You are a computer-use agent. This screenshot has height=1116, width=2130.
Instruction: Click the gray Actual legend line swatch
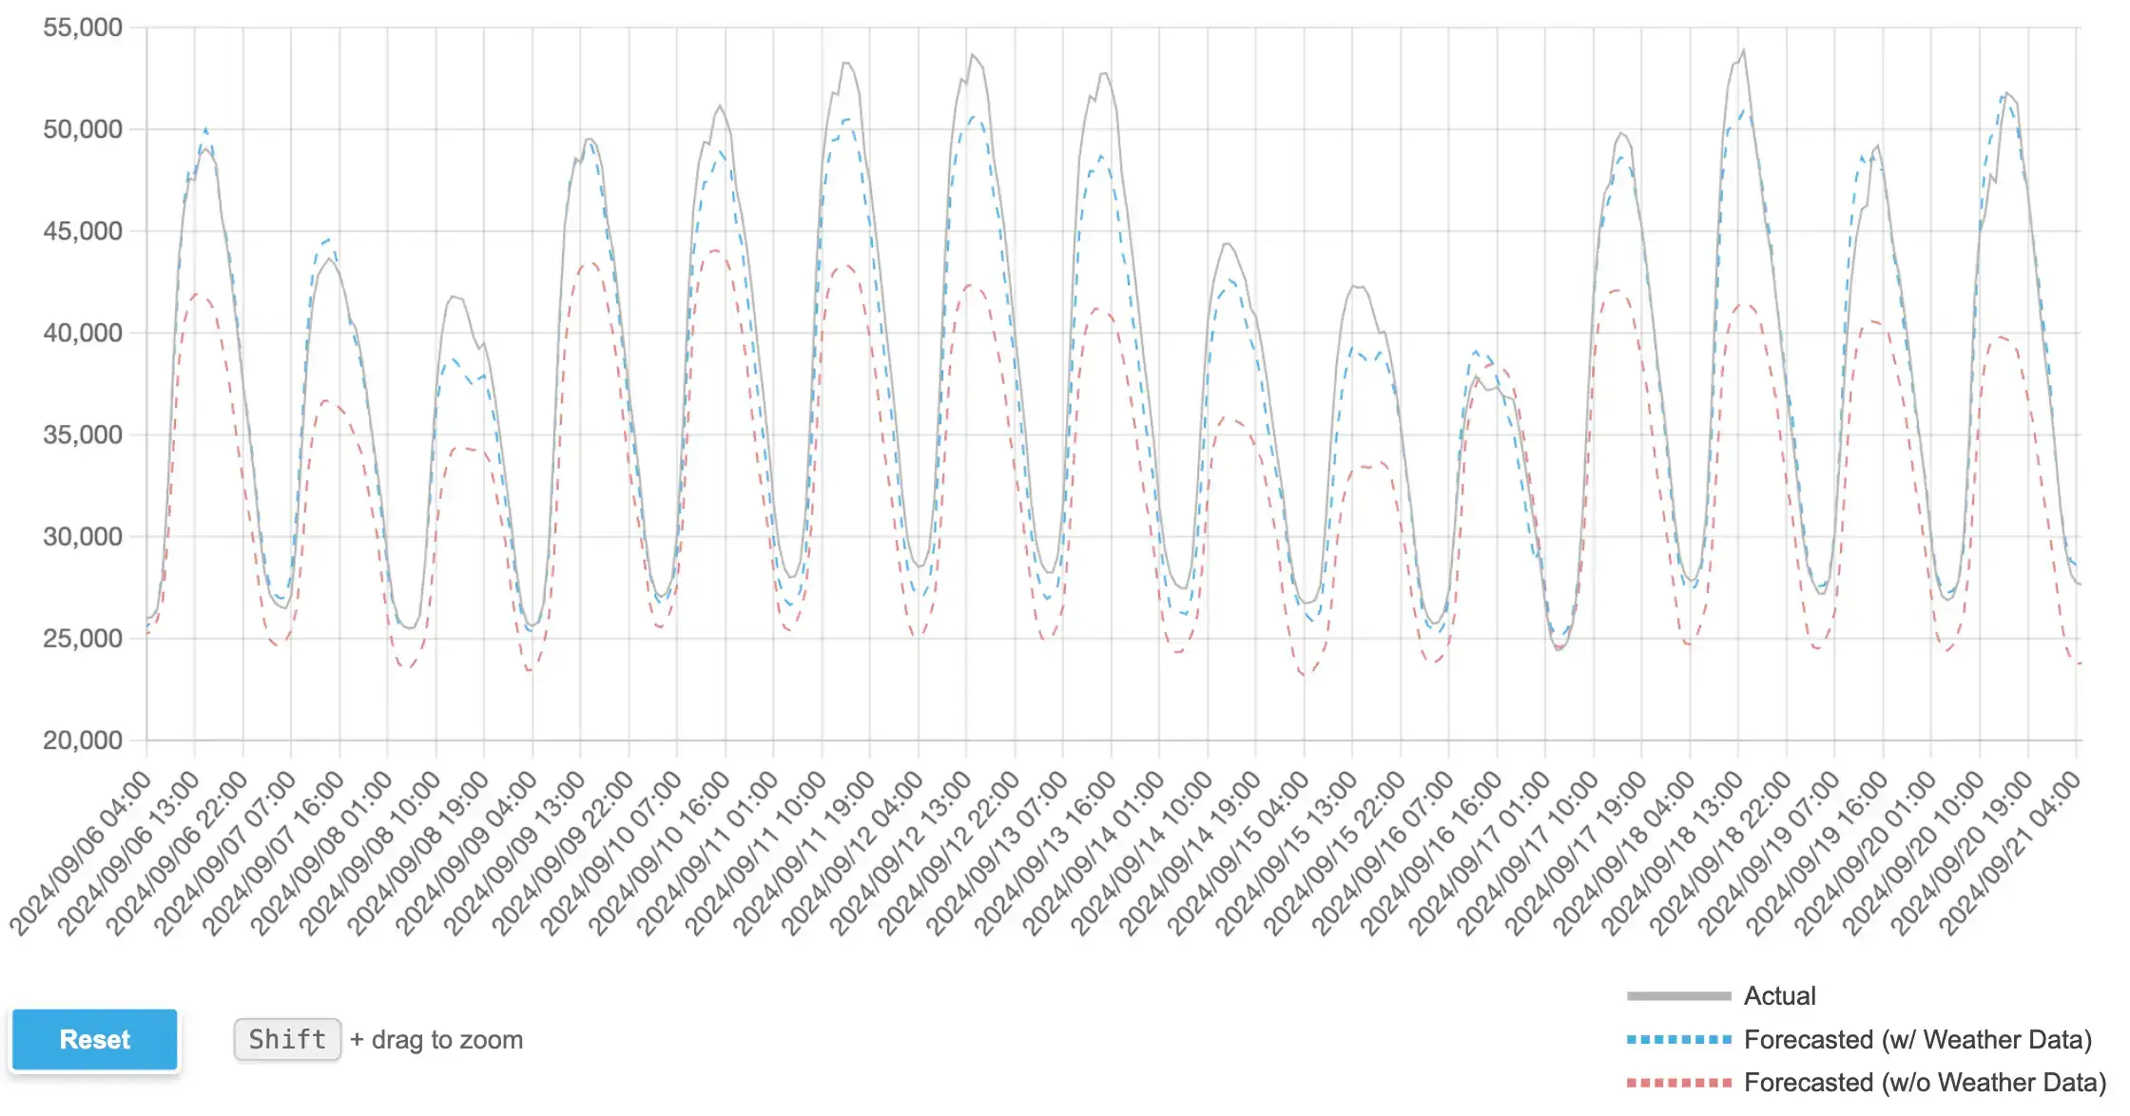click(x=1678, y=995)
